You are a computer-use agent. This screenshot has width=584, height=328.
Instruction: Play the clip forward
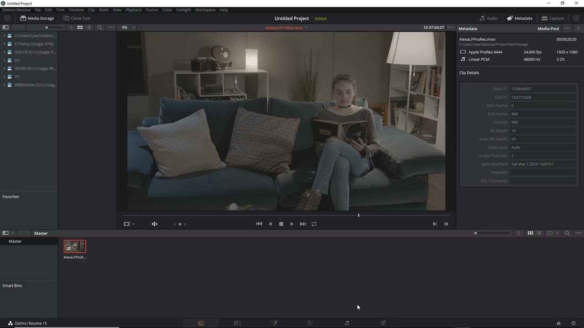[x=292, y=224]
